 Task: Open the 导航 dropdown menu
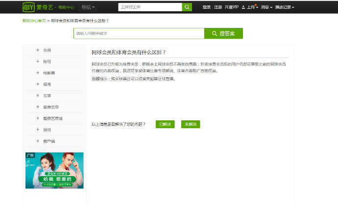[x=88, y=7]
